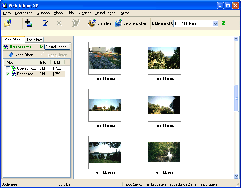Image resolution: width=241 pixels, height=188 pixels.
Task: Click the [?59... cell in Bodensee row
Action: coord(58,74)
